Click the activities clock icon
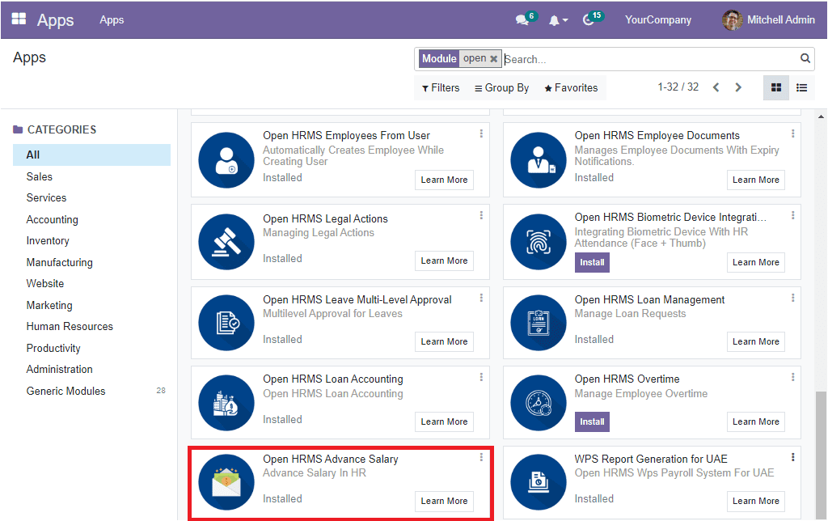Viewport: 828px width, 521px height. [589, 20]
